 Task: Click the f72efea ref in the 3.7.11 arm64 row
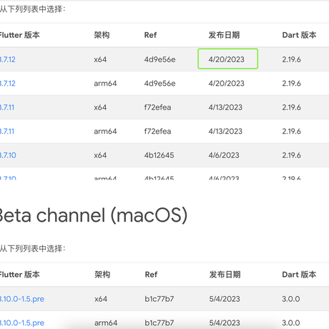click(157, 132)
